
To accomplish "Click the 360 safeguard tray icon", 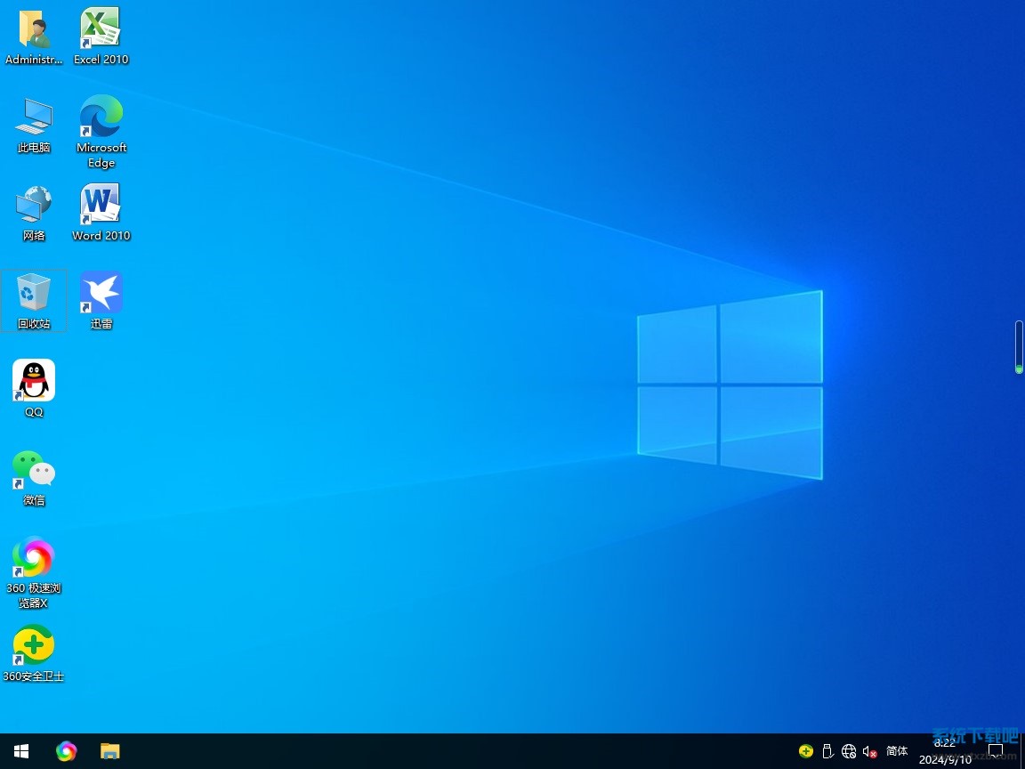I will (806, 751).
